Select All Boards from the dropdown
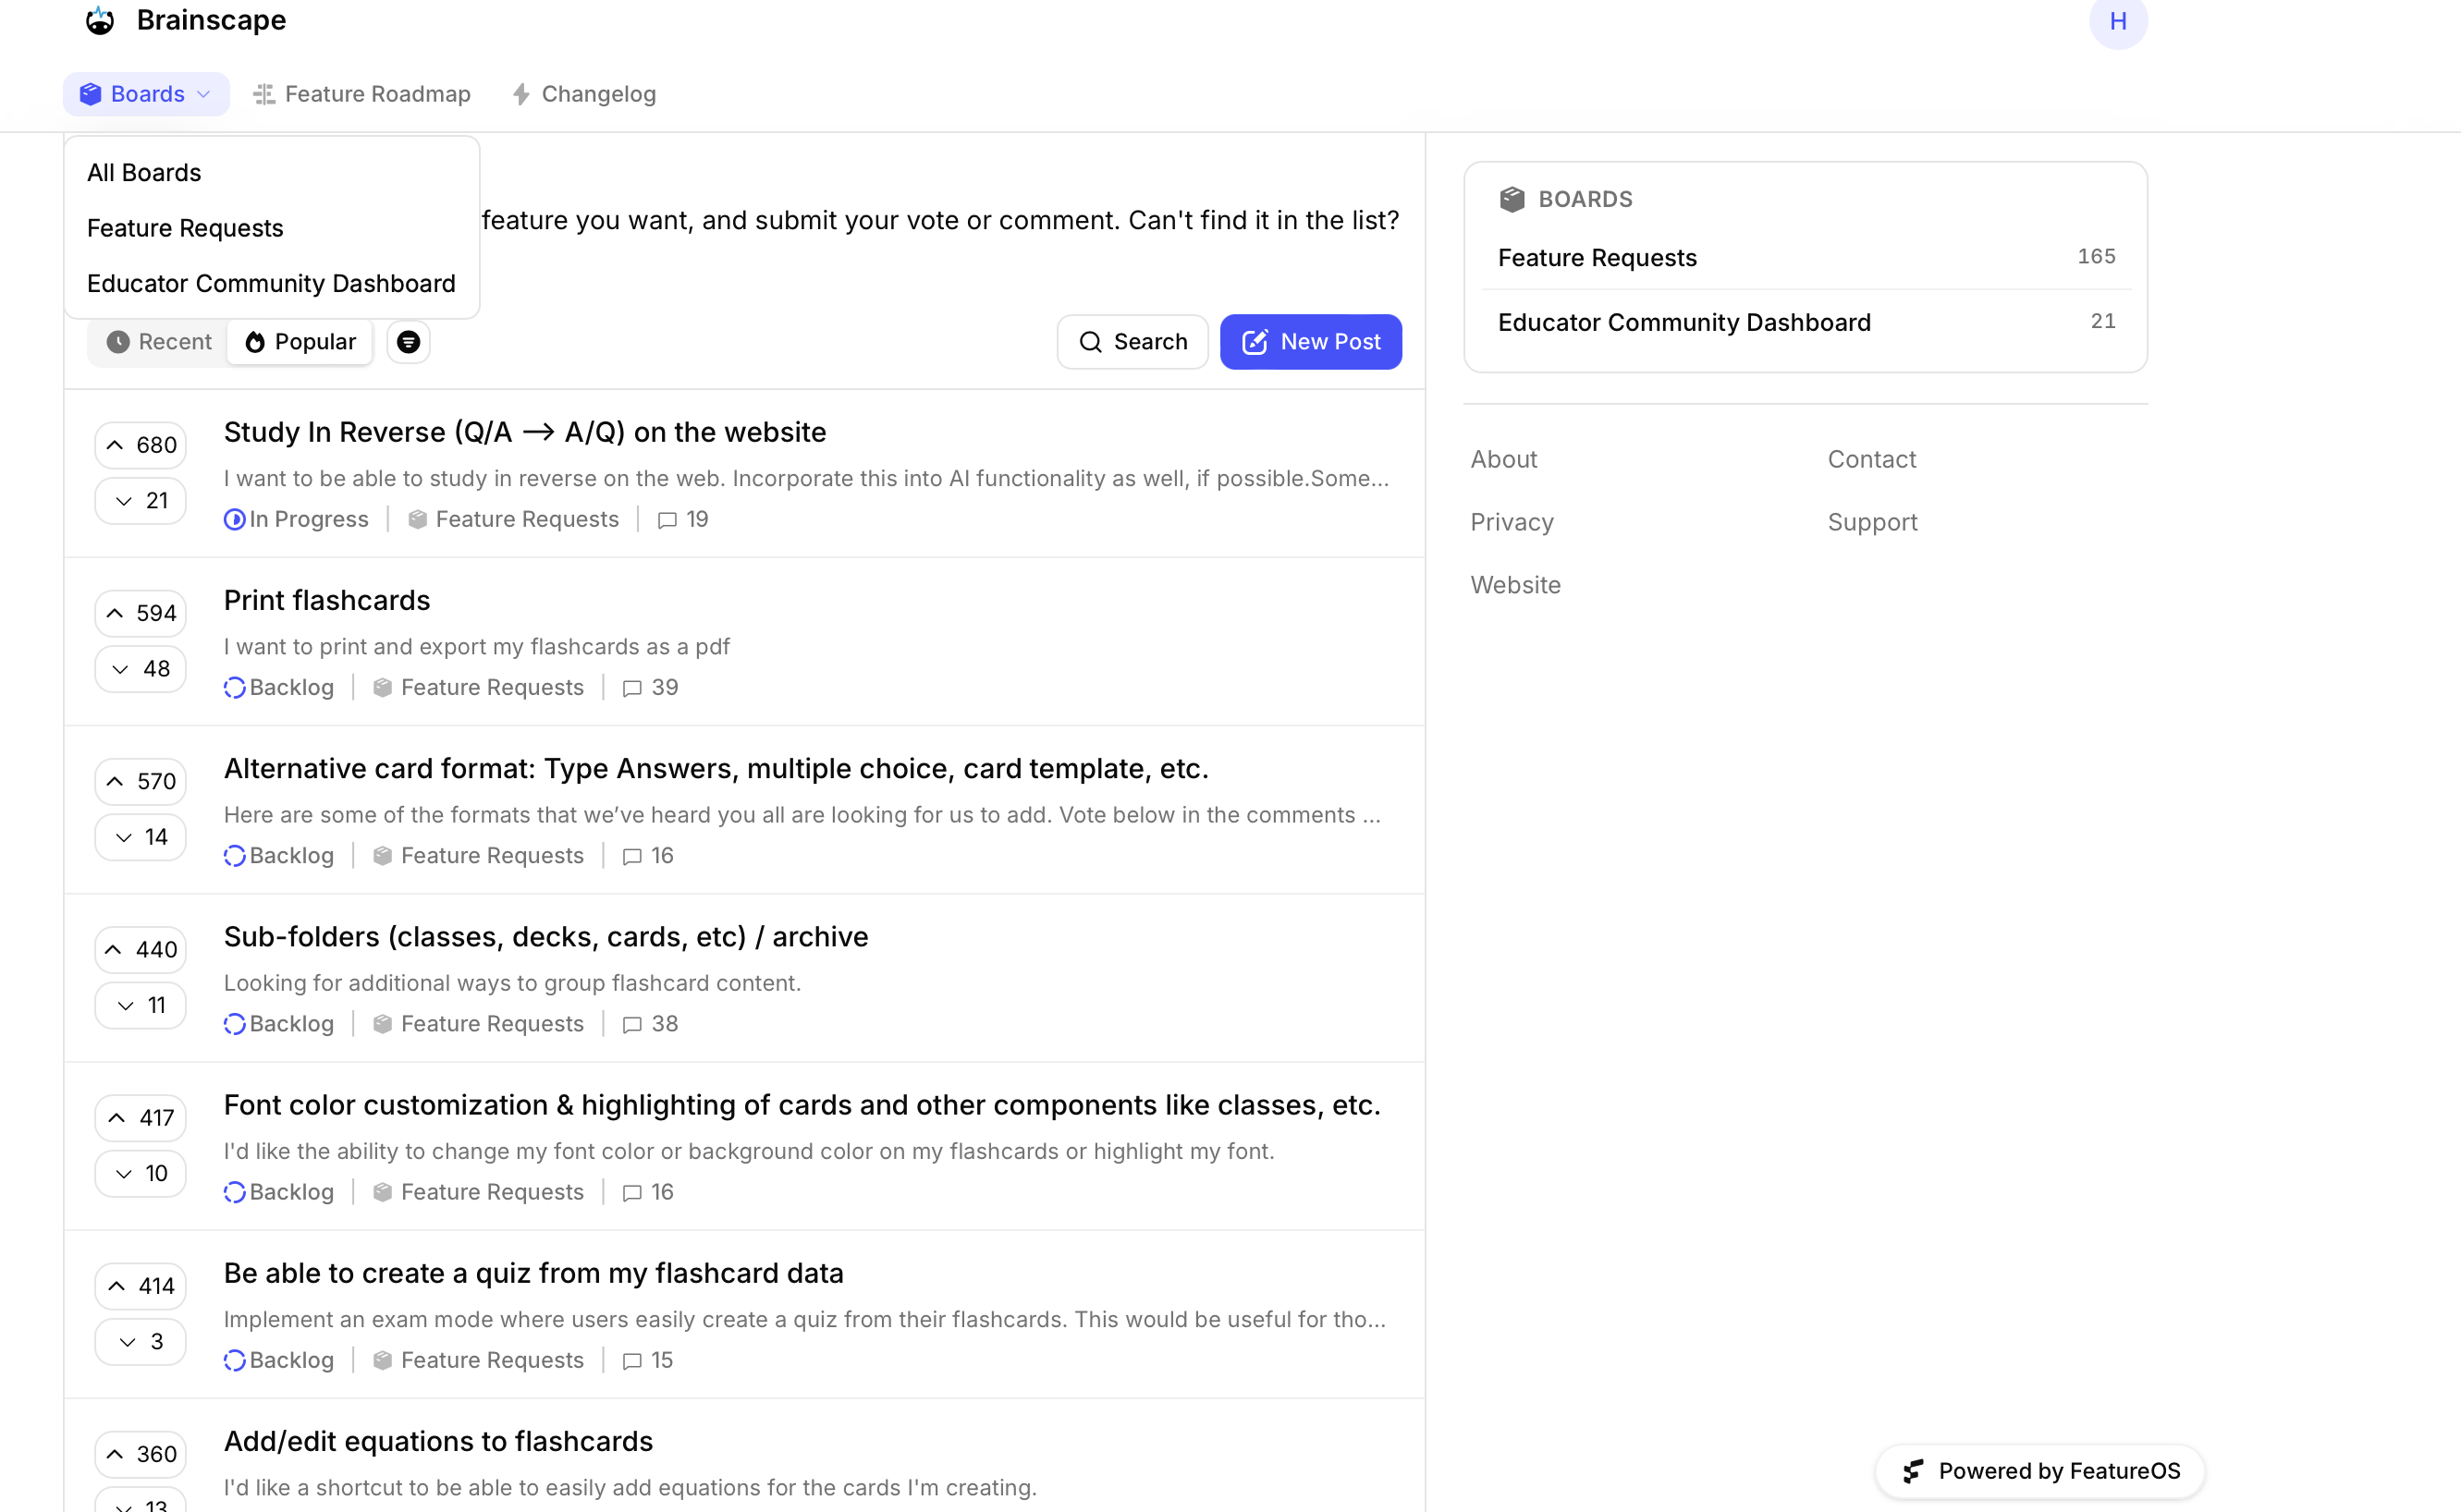 tap(144, 173)
